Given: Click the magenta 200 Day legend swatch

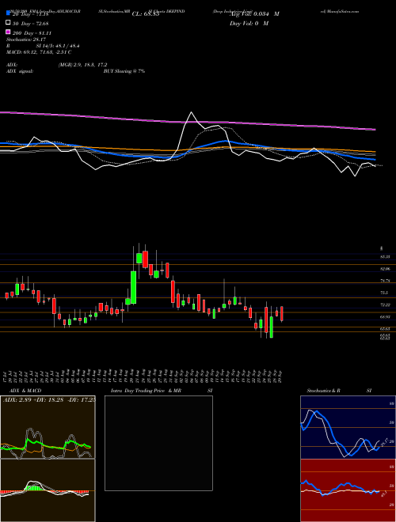Looking at the screenshot, I should point(8,32).
